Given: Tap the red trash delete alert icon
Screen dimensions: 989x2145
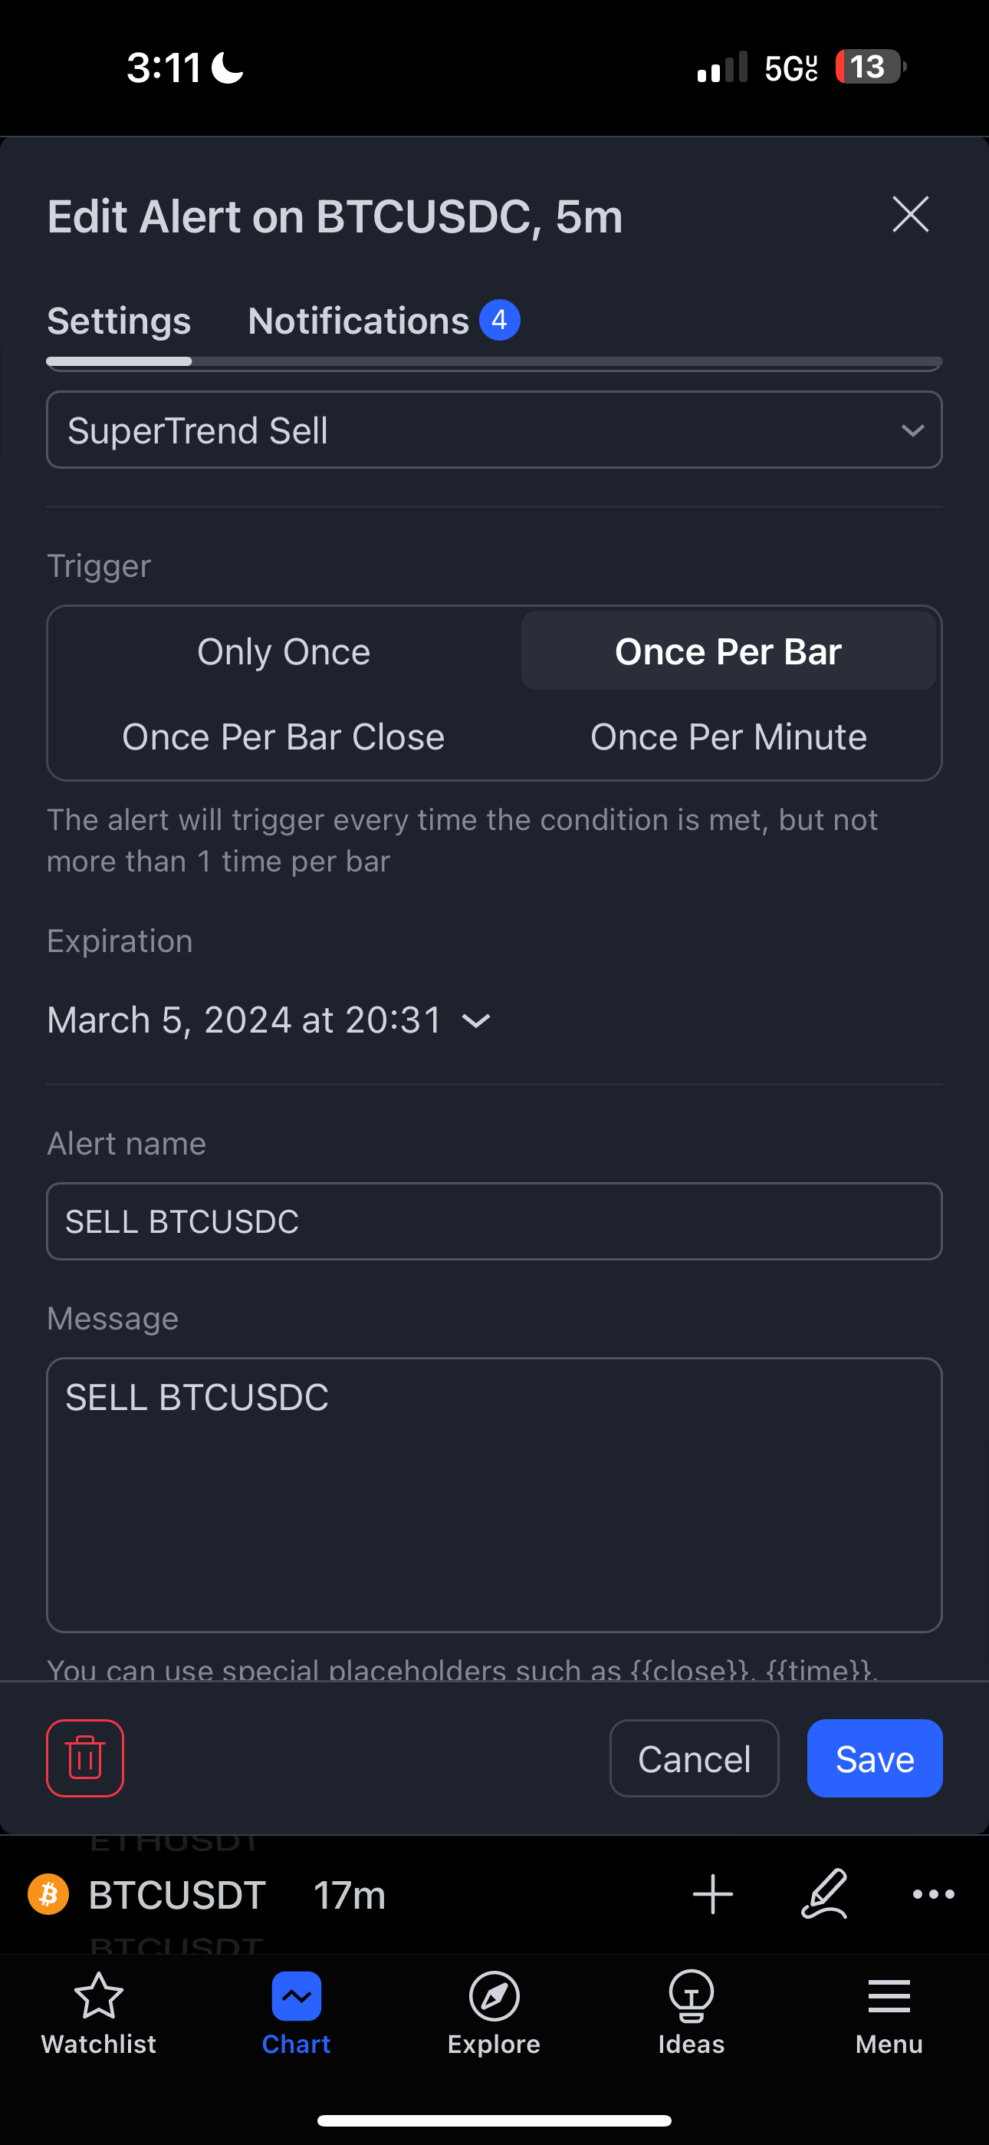Looking at the screenshot, I should (x=85, y=1758).
